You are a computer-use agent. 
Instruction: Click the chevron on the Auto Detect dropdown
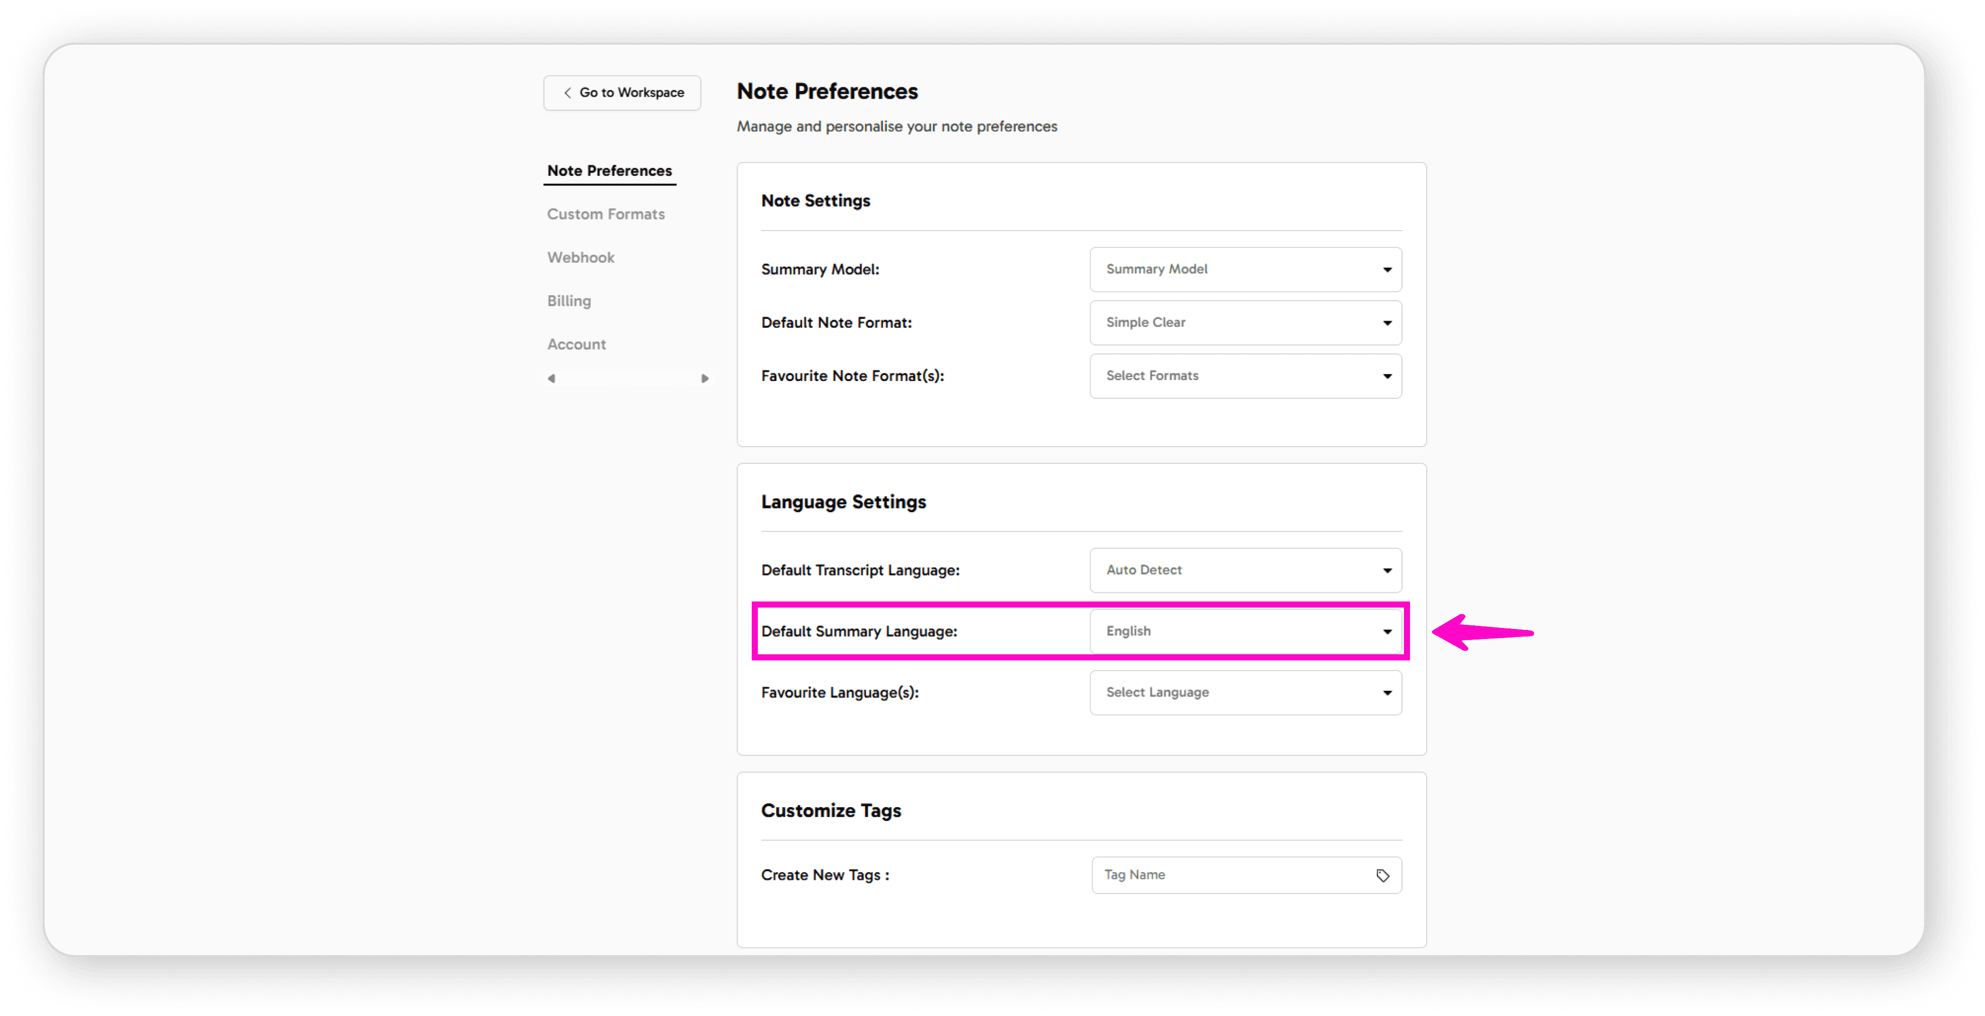pyautogui.click(x=1387, y=570)
